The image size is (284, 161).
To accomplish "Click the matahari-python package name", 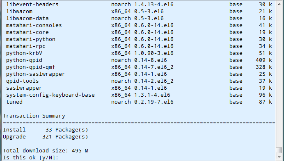I will click(x=31, y=39).
